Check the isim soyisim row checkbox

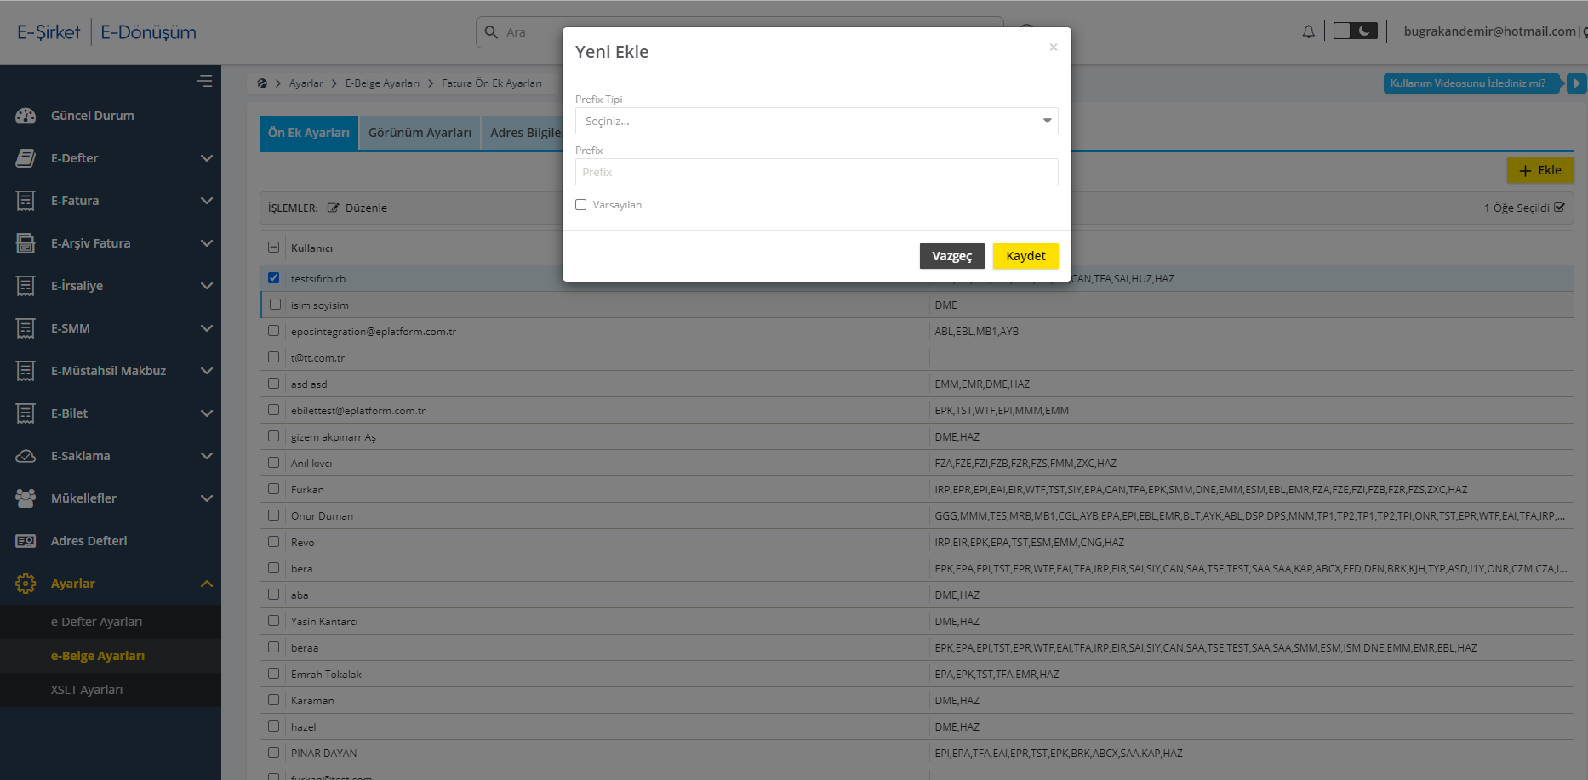tap(275, 305)
